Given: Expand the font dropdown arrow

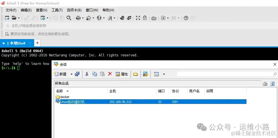Looking at the screenshot, I should tap(114, 18).
